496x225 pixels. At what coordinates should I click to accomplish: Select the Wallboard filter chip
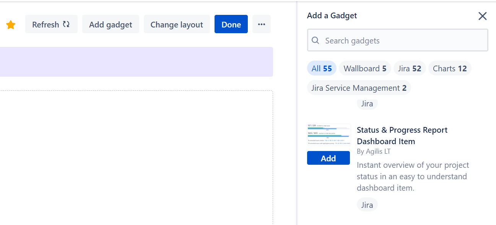364,68
